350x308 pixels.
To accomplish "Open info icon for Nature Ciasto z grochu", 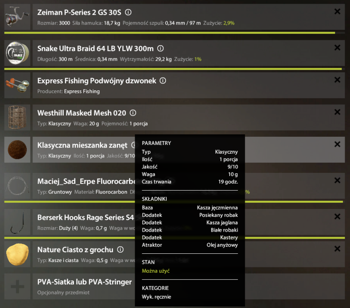I will pyautogui.click(x=120, y=249).
